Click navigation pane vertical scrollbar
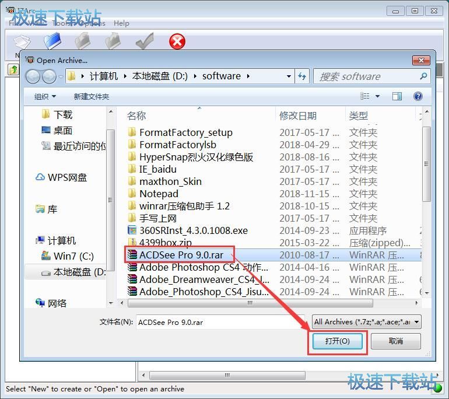 [111, 199]
